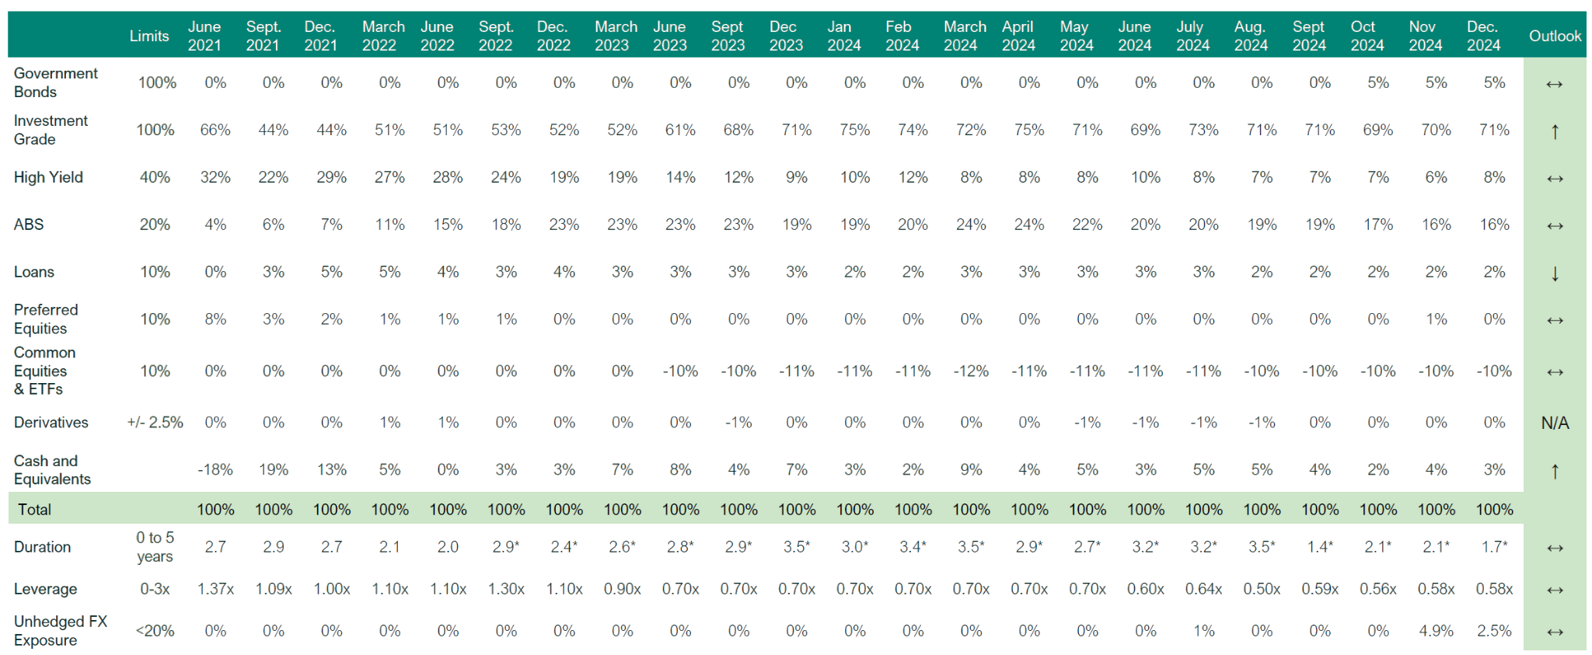The image size is (1592, 655).
Task: Select the High Yield outlook arrow
Action: [1555, 179]
